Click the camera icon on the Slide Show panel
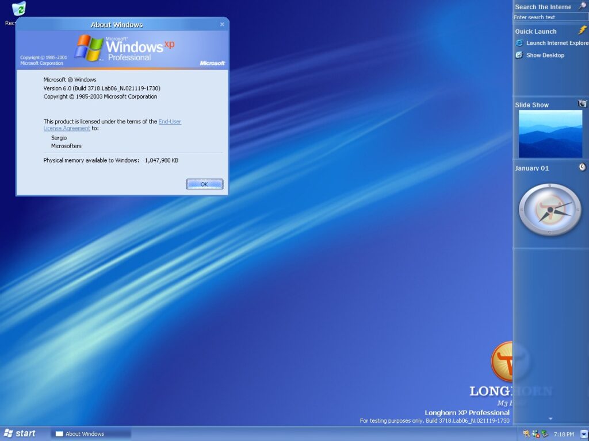The image size is (589, 441). pos(582,104)
